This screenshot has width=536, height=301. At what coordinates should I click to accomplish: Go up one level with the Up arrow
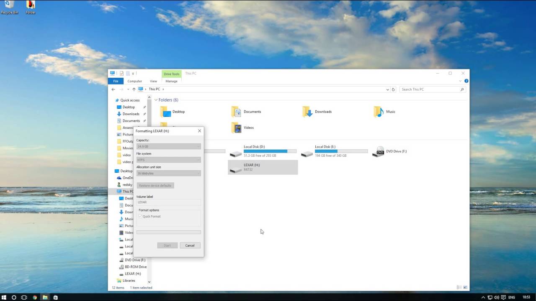tap(134, 89)
